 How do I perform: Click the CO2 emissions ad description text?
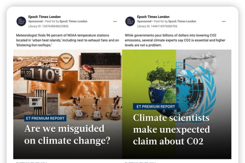(x=175, y=40)
